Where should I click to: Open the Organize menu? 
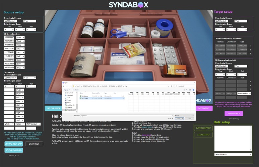click(66, 90)
